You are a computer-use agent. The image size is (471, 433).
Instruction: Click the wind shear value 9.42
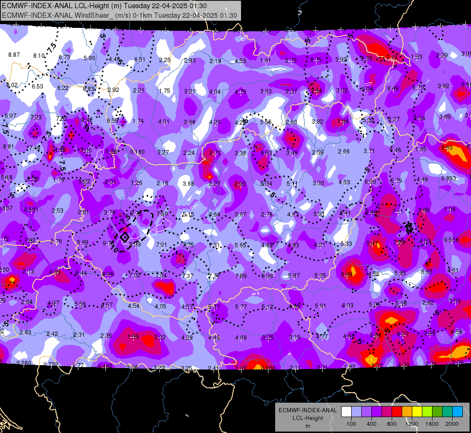point(87,120)
